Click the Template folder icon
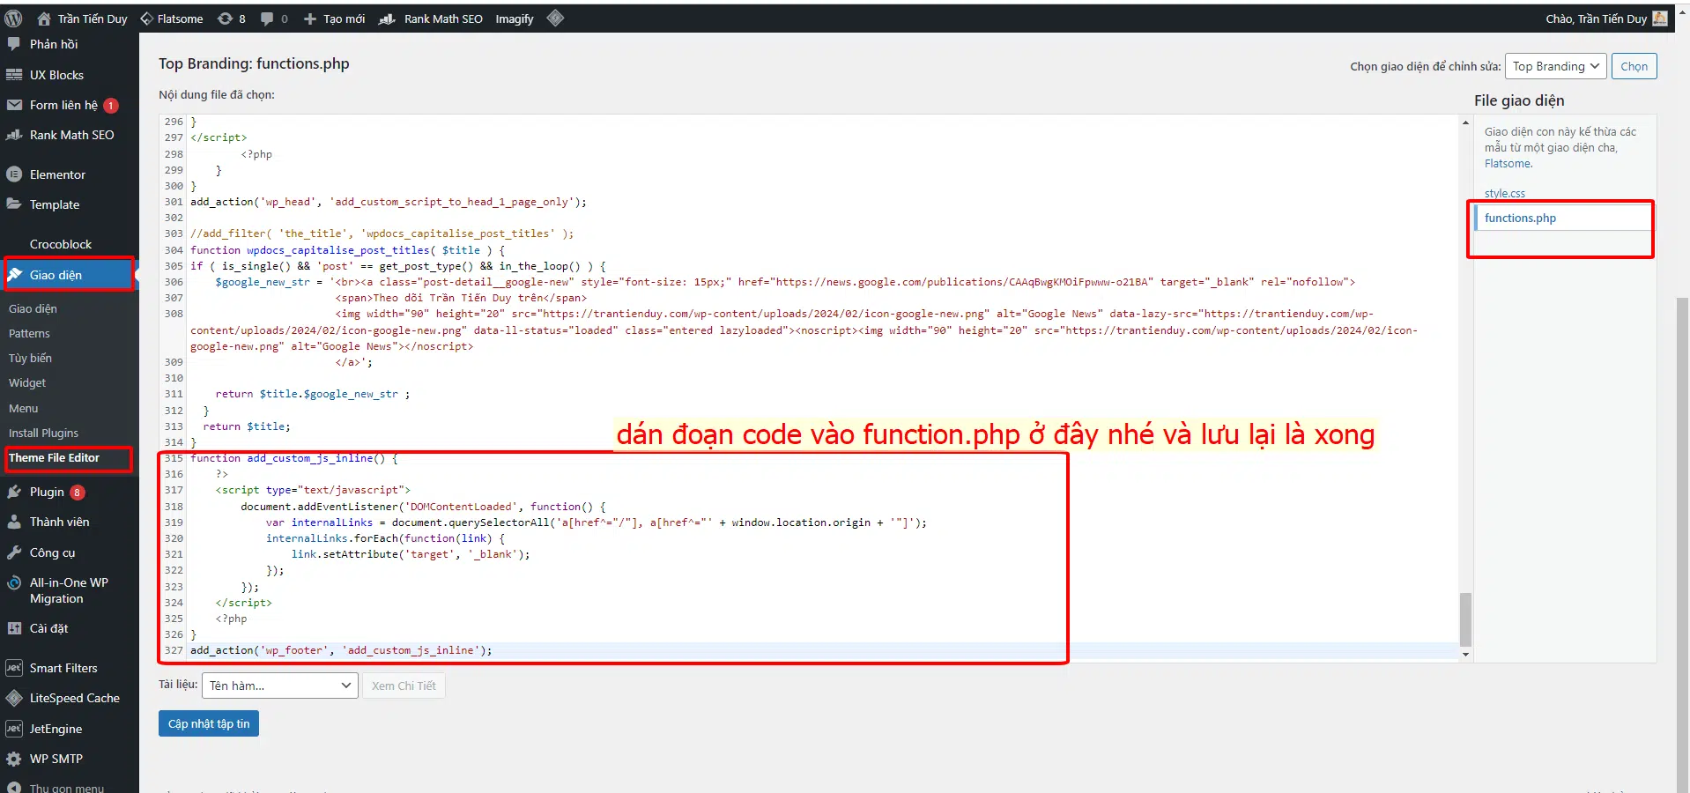Screen dimensions: 1690x793 click(x=14, y=204)
